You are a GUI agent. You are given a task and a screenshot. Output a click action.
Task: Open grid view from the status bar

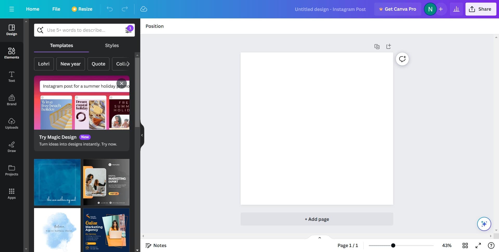465,245
